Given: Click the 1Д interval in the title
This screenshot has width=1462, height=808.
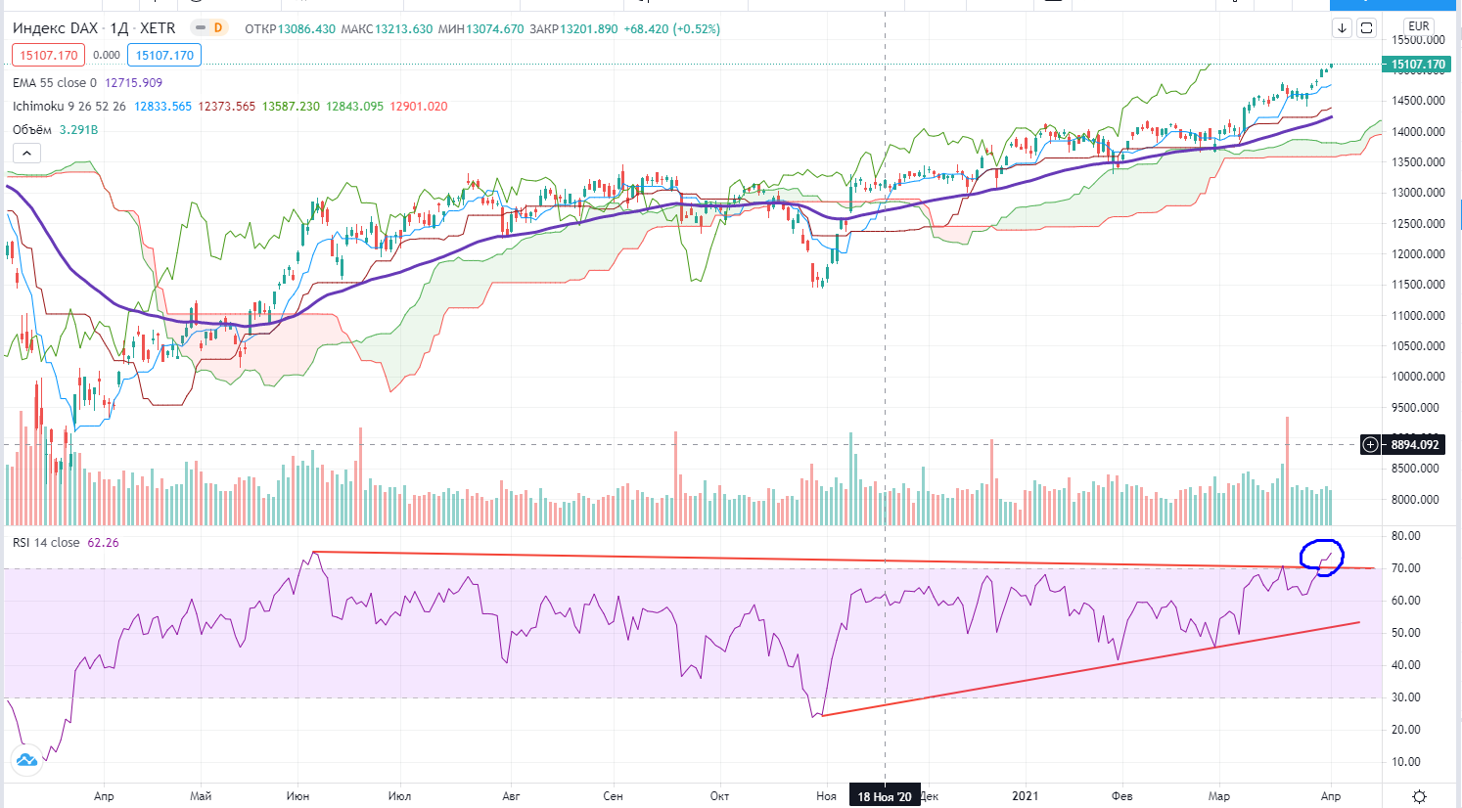Looking at the screenshot, I should tap(118, 28).
